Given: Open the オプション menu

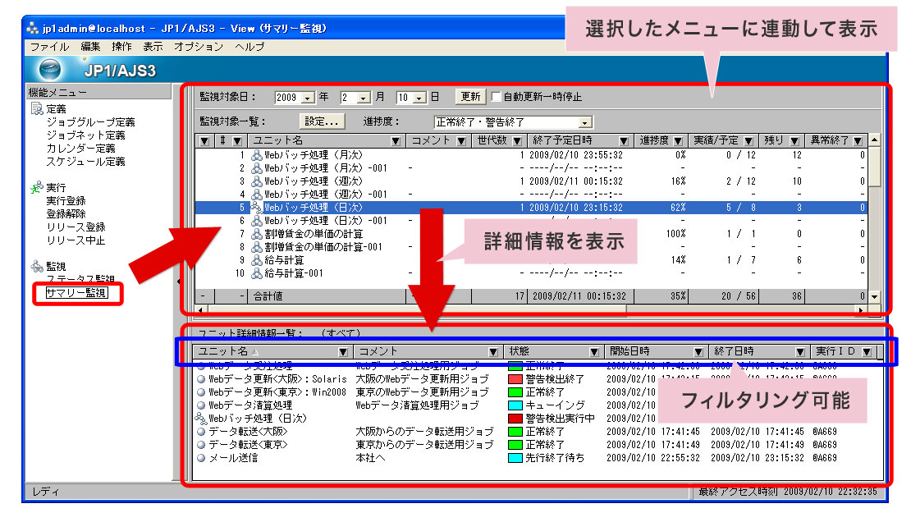Looking at the screenshot, I should point(198,48).
